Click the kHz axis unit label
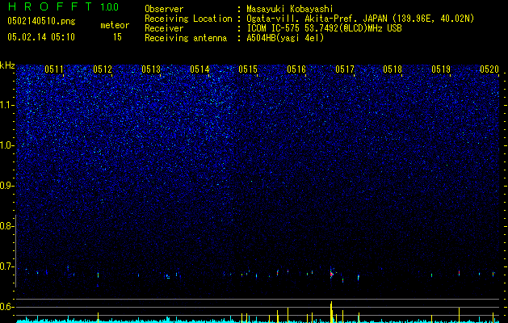508x323 pixels. [7, 65]
